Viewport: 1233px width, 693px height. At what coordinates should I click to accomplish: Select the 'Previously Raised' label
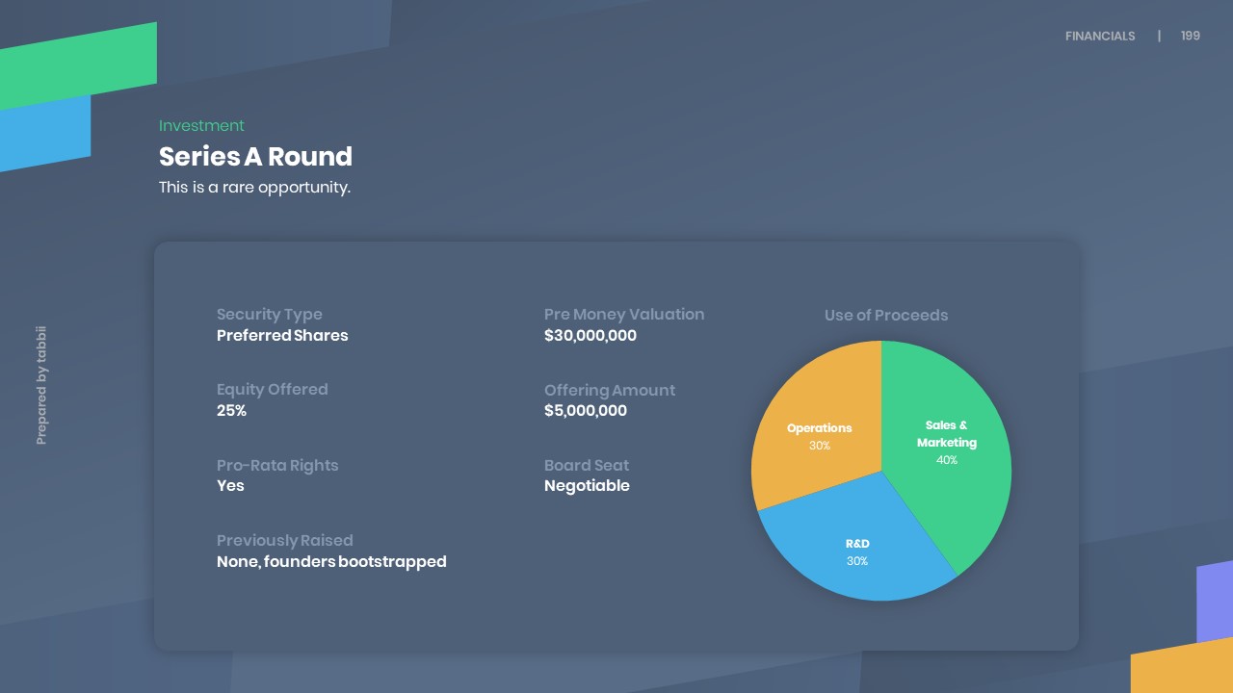tap(285, 540)
